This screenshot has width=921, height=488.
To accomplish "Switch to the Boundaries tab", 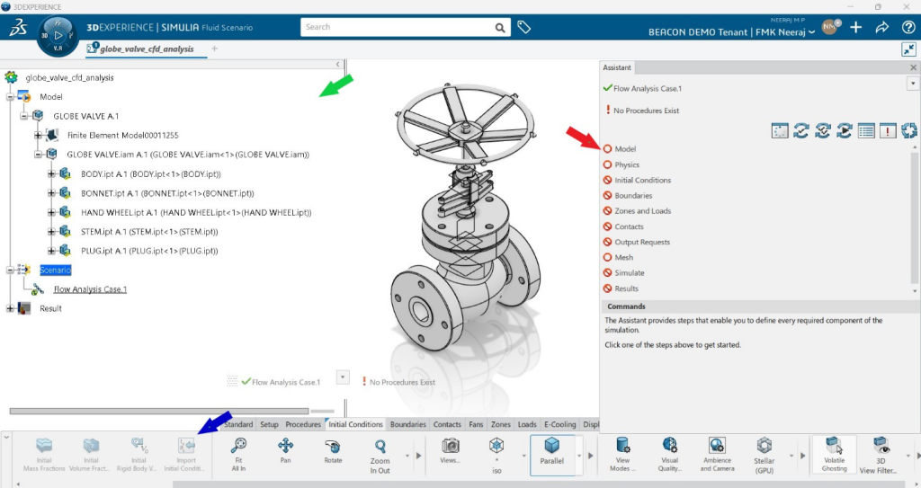I will coord(408,424).
